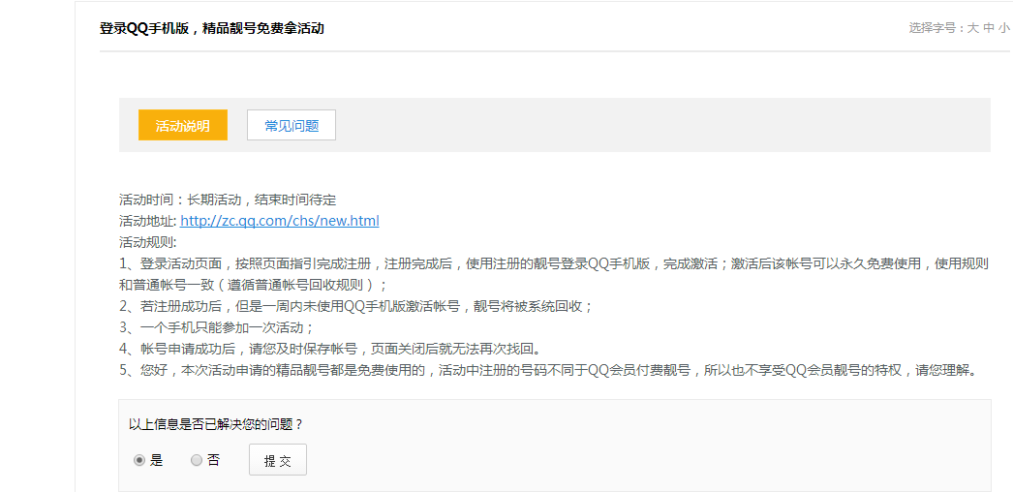Click the 选择字号 label
Image resolution: width=1013 pixels, height=492 pixels.
point(936,28)
